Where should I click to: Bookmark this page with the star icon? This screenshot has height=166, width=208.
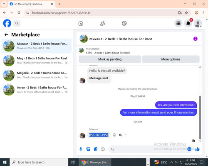(186, 13)
